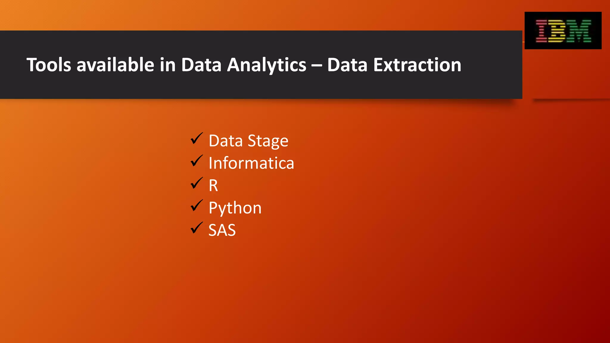The width and height of the screenshot is (610, 343).
Task: Click the word available in the title
Action: (115, 64)
